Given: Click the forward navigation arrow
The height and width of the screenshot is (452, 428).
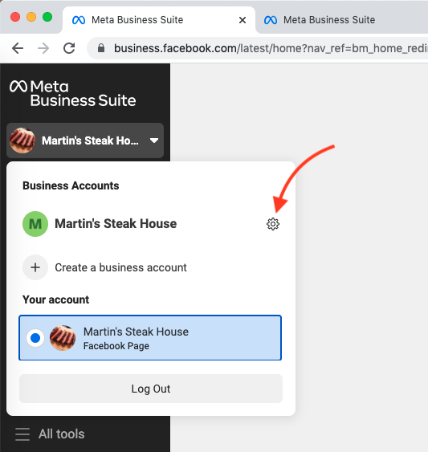Looking at the screenshot, I should 43,48.
